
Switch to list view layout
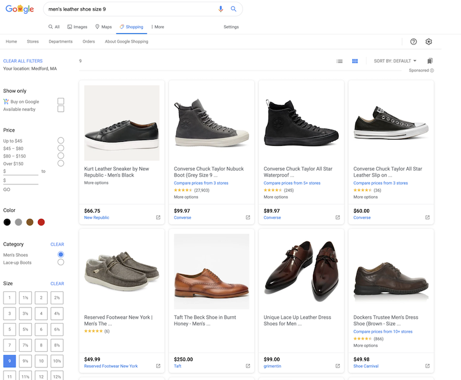340,61
